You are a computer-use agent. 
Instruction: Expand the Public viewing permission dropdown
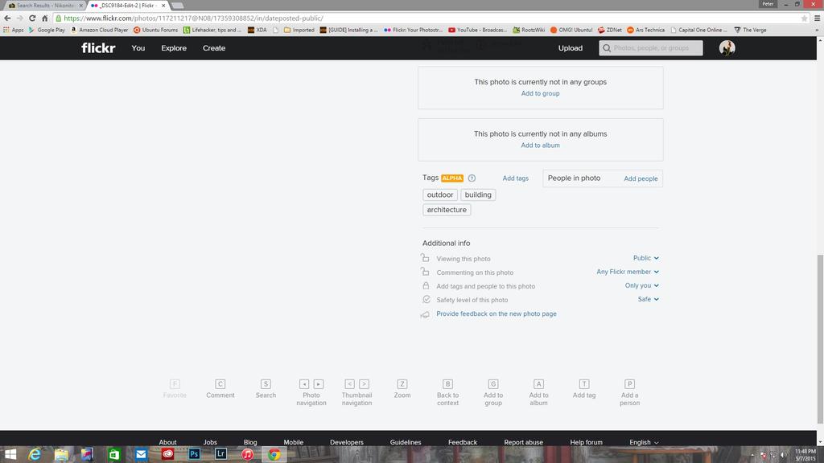click(x=646, y=258)
